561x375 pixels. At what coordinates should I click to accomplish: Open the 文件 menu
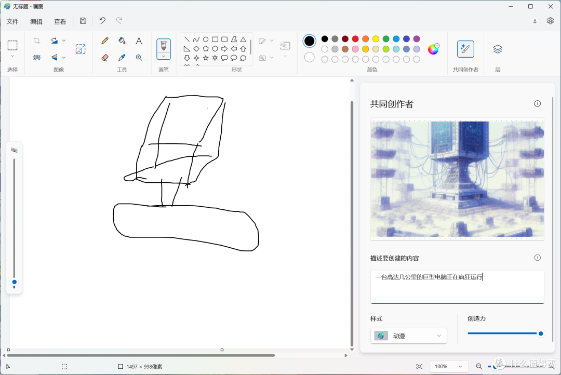point(12,21)
